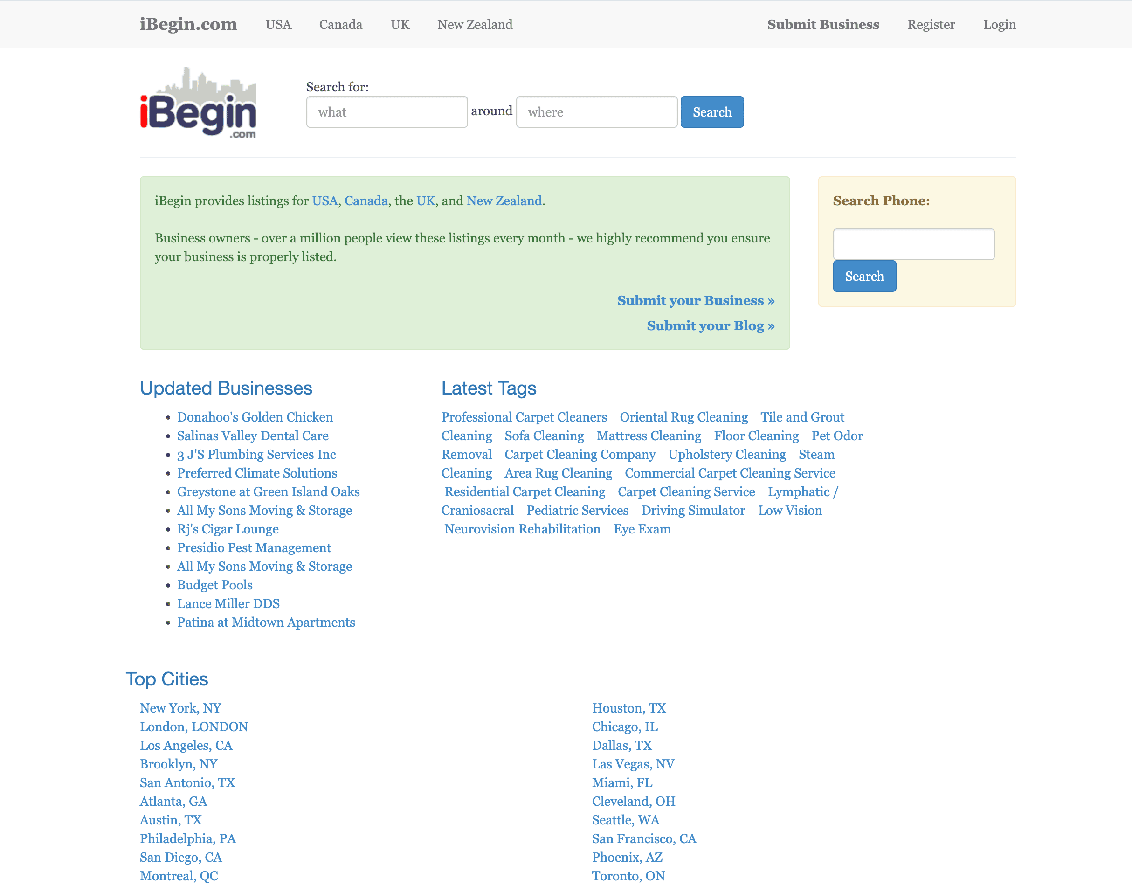The image size is (1132, 886).
Task: Open Donahoo's Golden Chicken listing
Action: tap(255, 417)
